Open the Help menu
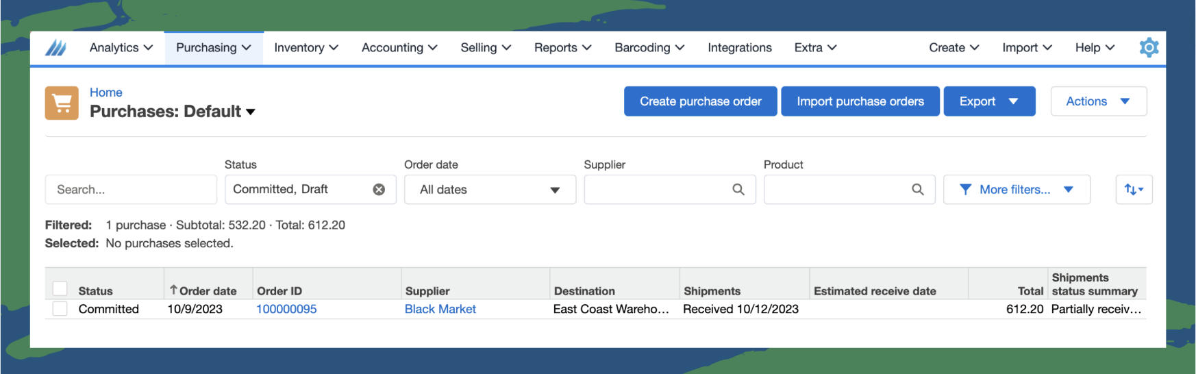1196x374 pixels. pos(1095,48)
